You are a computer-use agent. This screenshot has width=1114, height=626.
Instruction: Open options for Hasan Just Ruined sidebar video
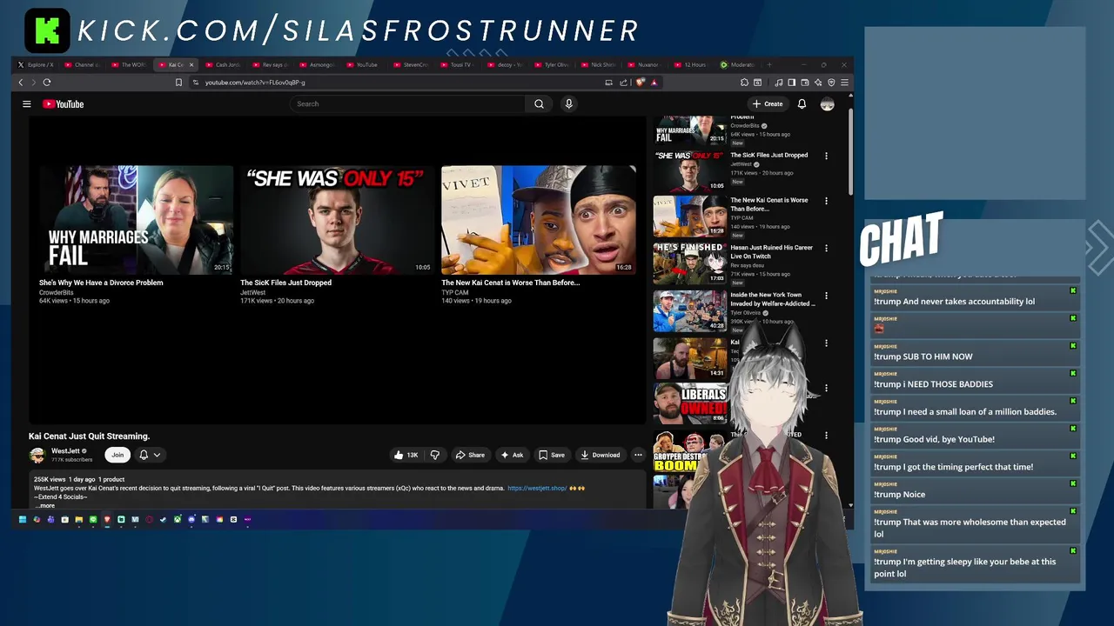click(826, 249)
